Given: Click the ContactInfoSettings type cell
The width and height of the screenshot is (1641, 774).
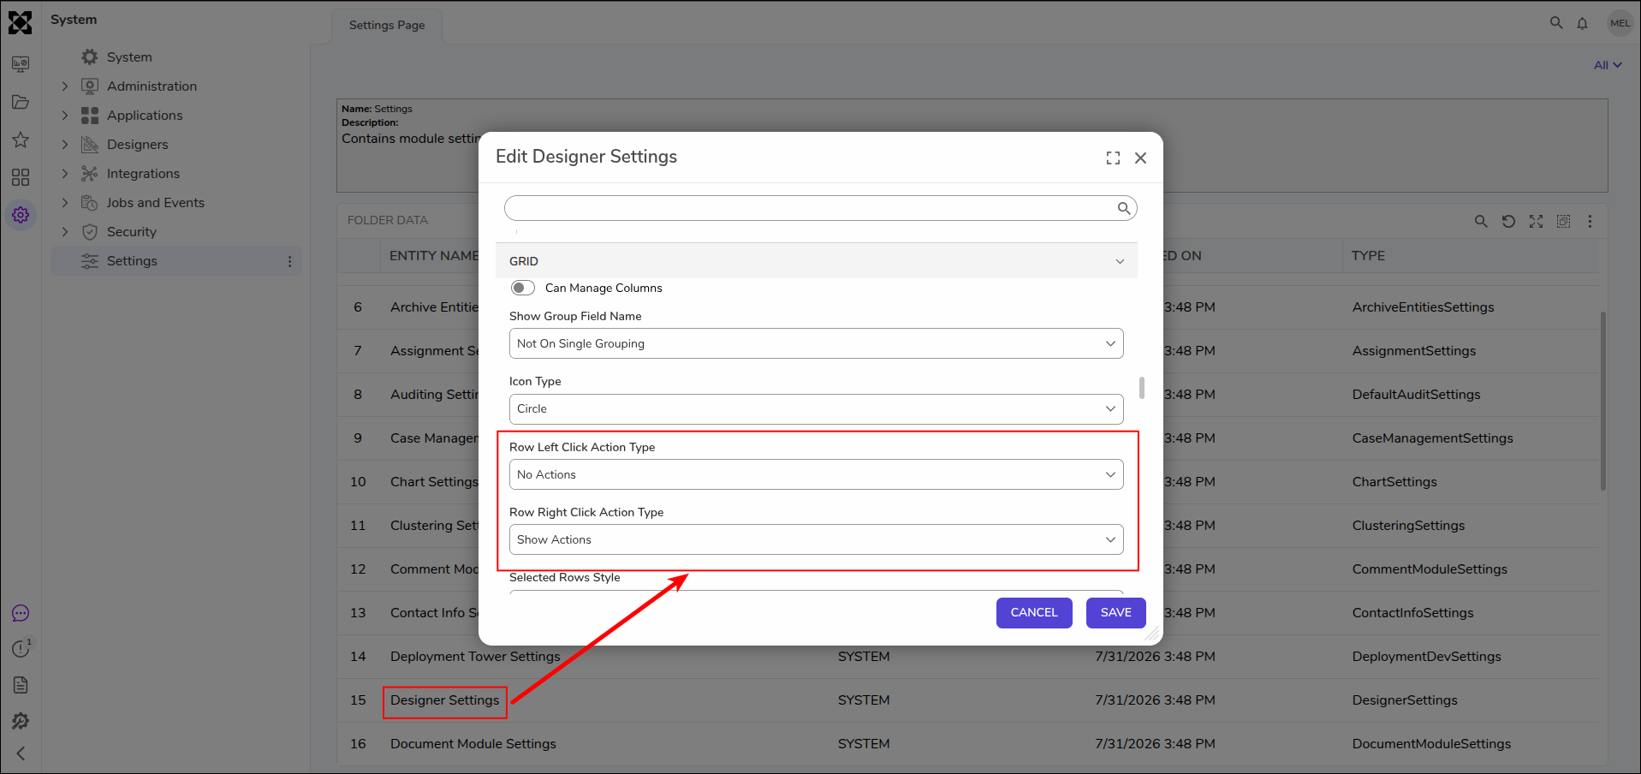Looking at the screenshot, I should 1412,613.
